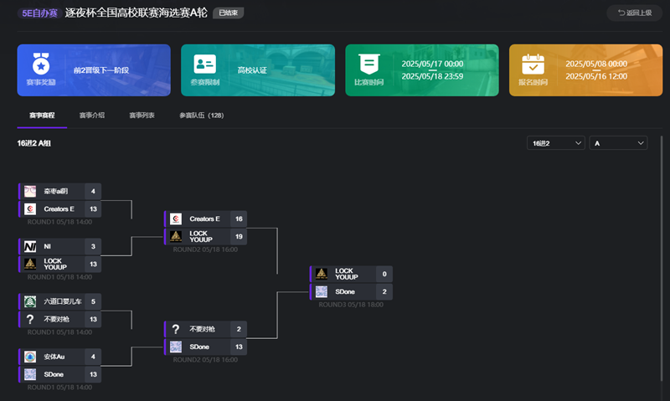Click SDone name in the Round 3 final
Viewport: 670px width, 401px height.
pyautogui.click(x=345, y=291)
